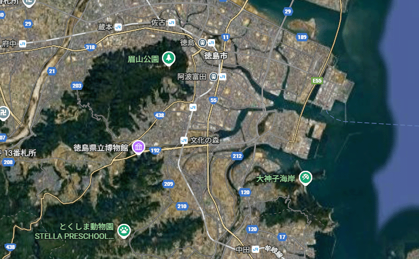419x259 pixels.
Task: Select the route 55 highway shield
Action: click(x=213, y=100)
